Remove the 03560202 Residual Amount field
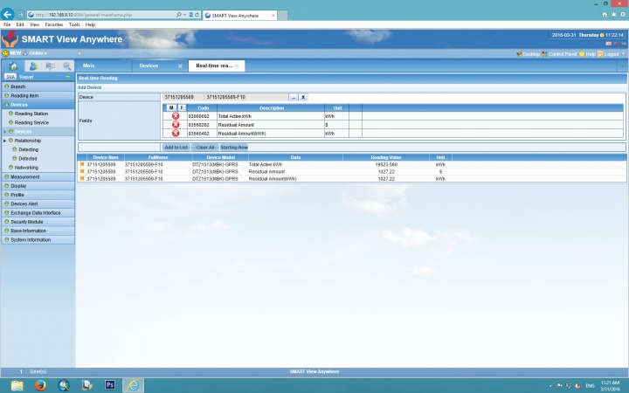 176,125
